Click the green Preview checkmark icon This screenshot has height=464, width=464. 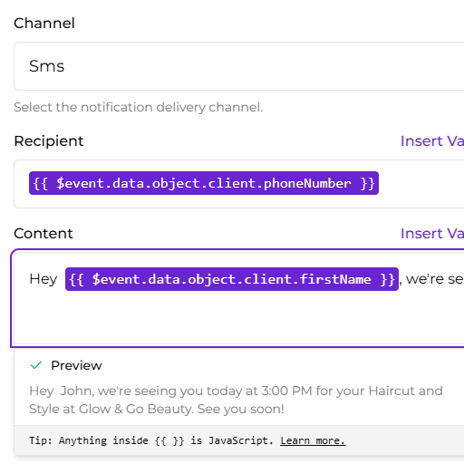point(36,365)
